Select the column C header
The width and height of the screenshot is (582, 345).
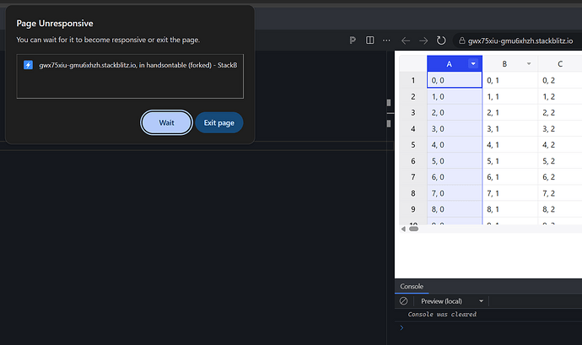[560, 63]
